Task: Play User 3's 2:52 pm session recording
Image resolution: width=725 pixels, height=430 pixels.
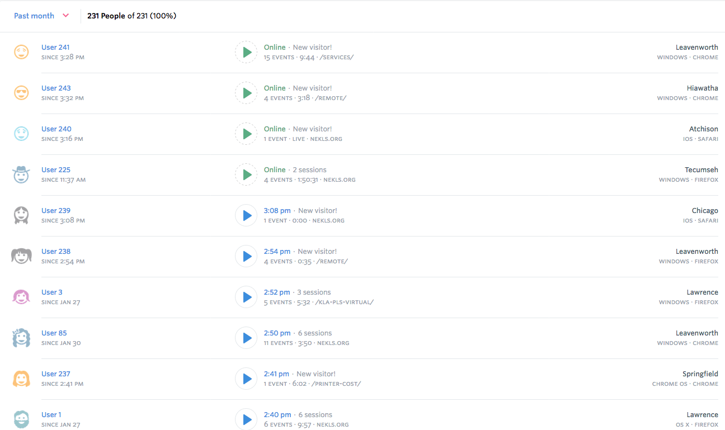Action: click(246, 297)
